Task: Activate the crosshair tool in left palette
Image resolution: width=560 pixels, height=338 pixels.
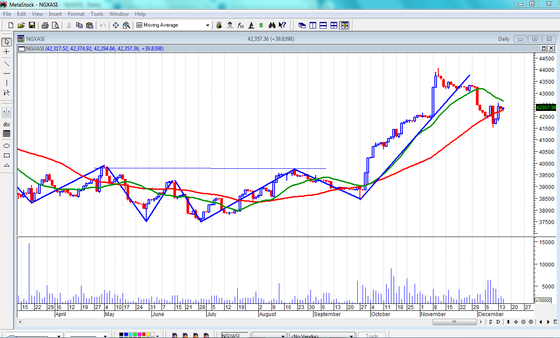Action: (x=7, y=52)
